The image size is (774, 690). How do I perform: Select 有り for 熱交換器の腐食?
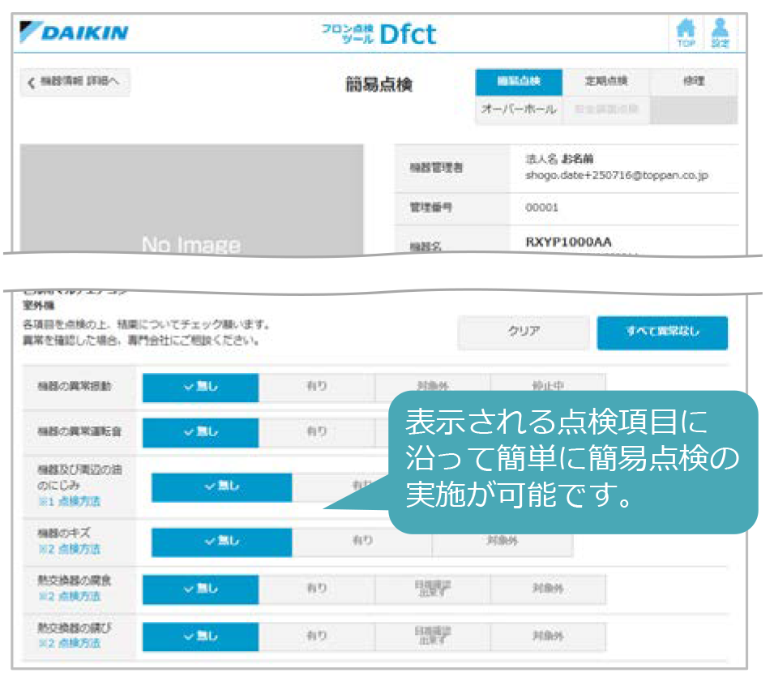pyautogui.click(x=316, y=589)
